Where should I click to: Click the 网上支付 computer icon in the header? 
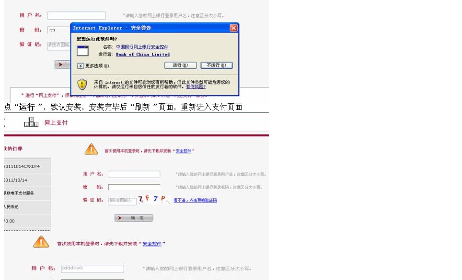(31, 122)
